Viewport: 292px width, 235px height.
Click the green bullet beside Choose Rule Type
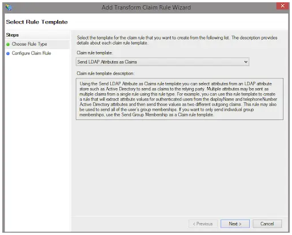click(8, 45)
